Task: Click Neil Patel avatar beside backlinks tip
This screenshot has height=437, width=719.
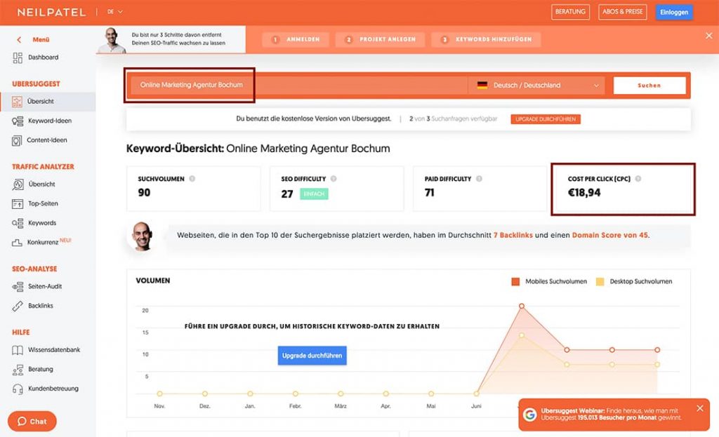Action: (142, 236)
